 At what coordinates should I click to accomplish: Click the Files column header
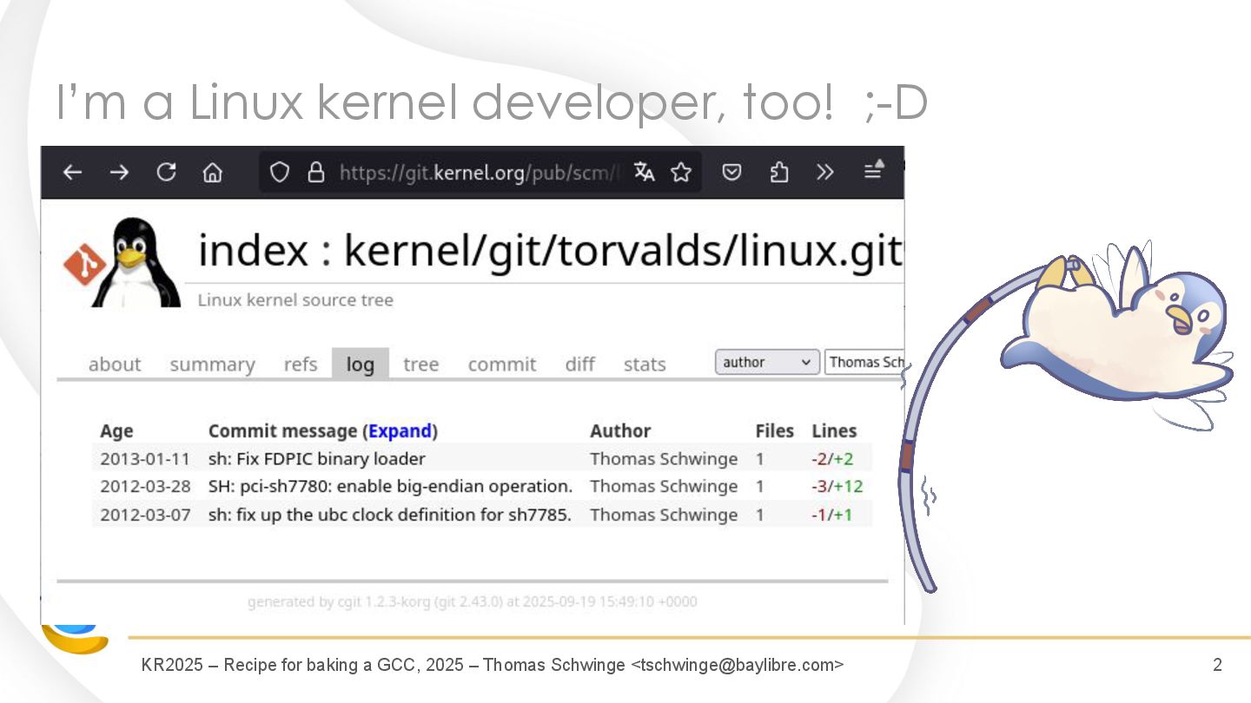point(775,430)
